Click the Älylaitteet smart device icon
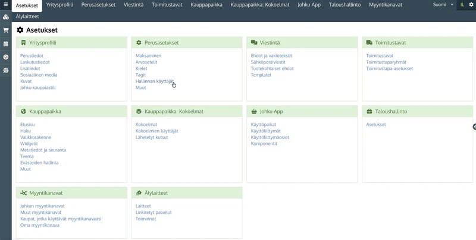The image size is (476, 240). coord(139,192)
